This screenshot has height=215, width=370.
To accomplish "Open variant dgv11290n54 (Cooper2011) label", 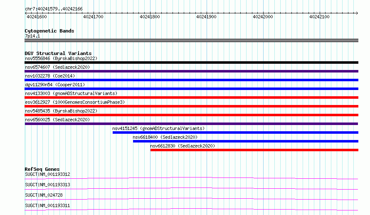I will pos(55,85).
